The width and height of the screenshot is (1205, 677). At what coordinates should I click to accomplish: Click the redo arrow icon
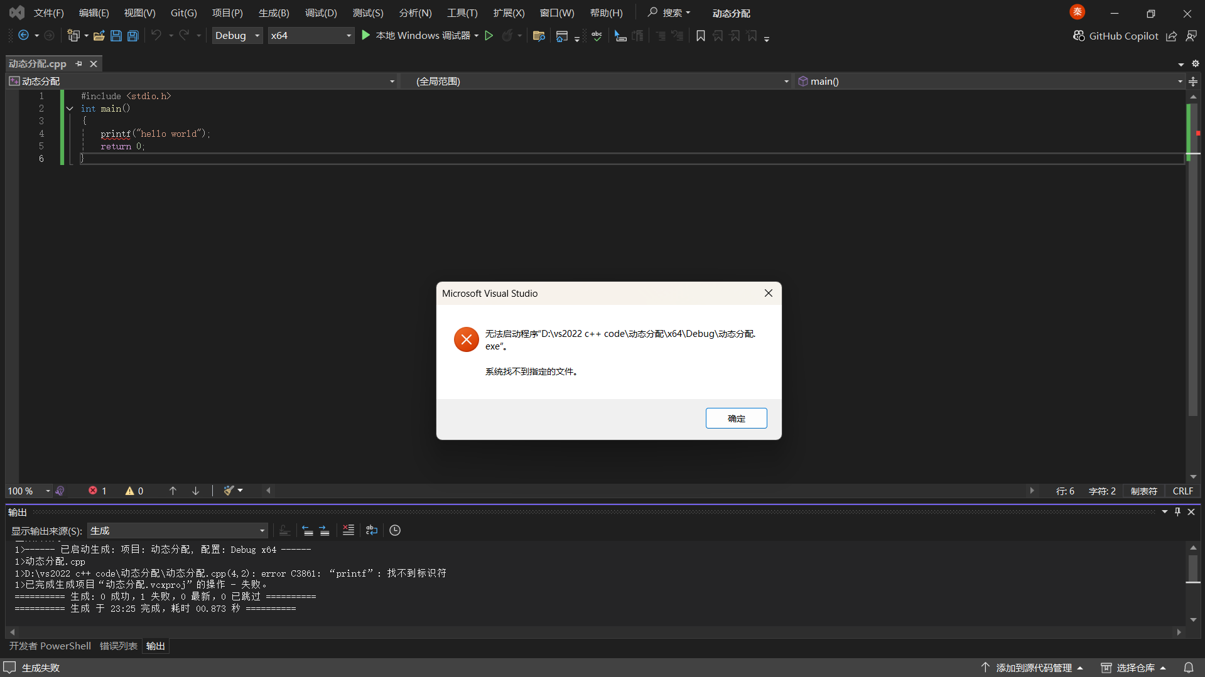184,36
